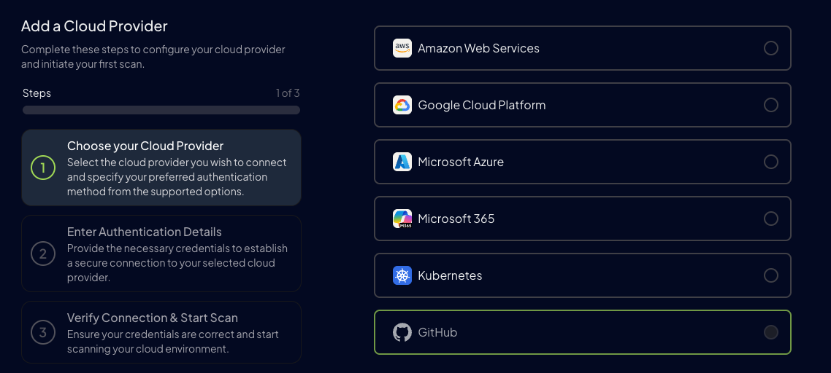Select the Google Cloud Platform radio button

tap(770, 105)
